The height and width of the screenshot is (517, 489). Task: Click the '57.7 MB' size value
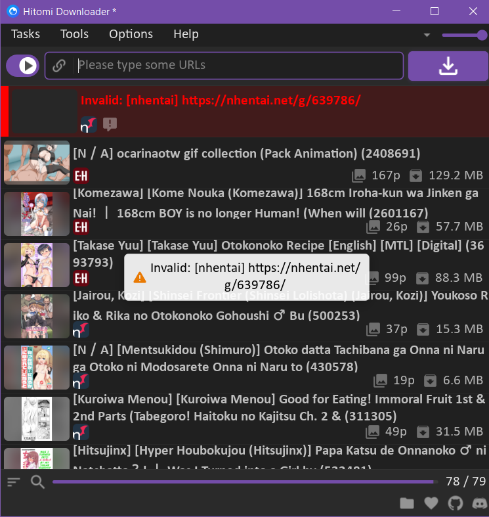pyautogui.click(x=459, y=227)
